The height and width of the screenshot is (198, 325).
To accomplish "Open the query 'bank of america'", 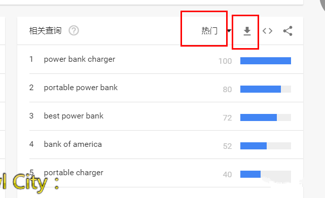I will (x=73, y=144).
